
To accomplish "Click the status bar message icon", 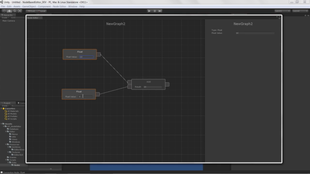I will click(x=1, y=173).
